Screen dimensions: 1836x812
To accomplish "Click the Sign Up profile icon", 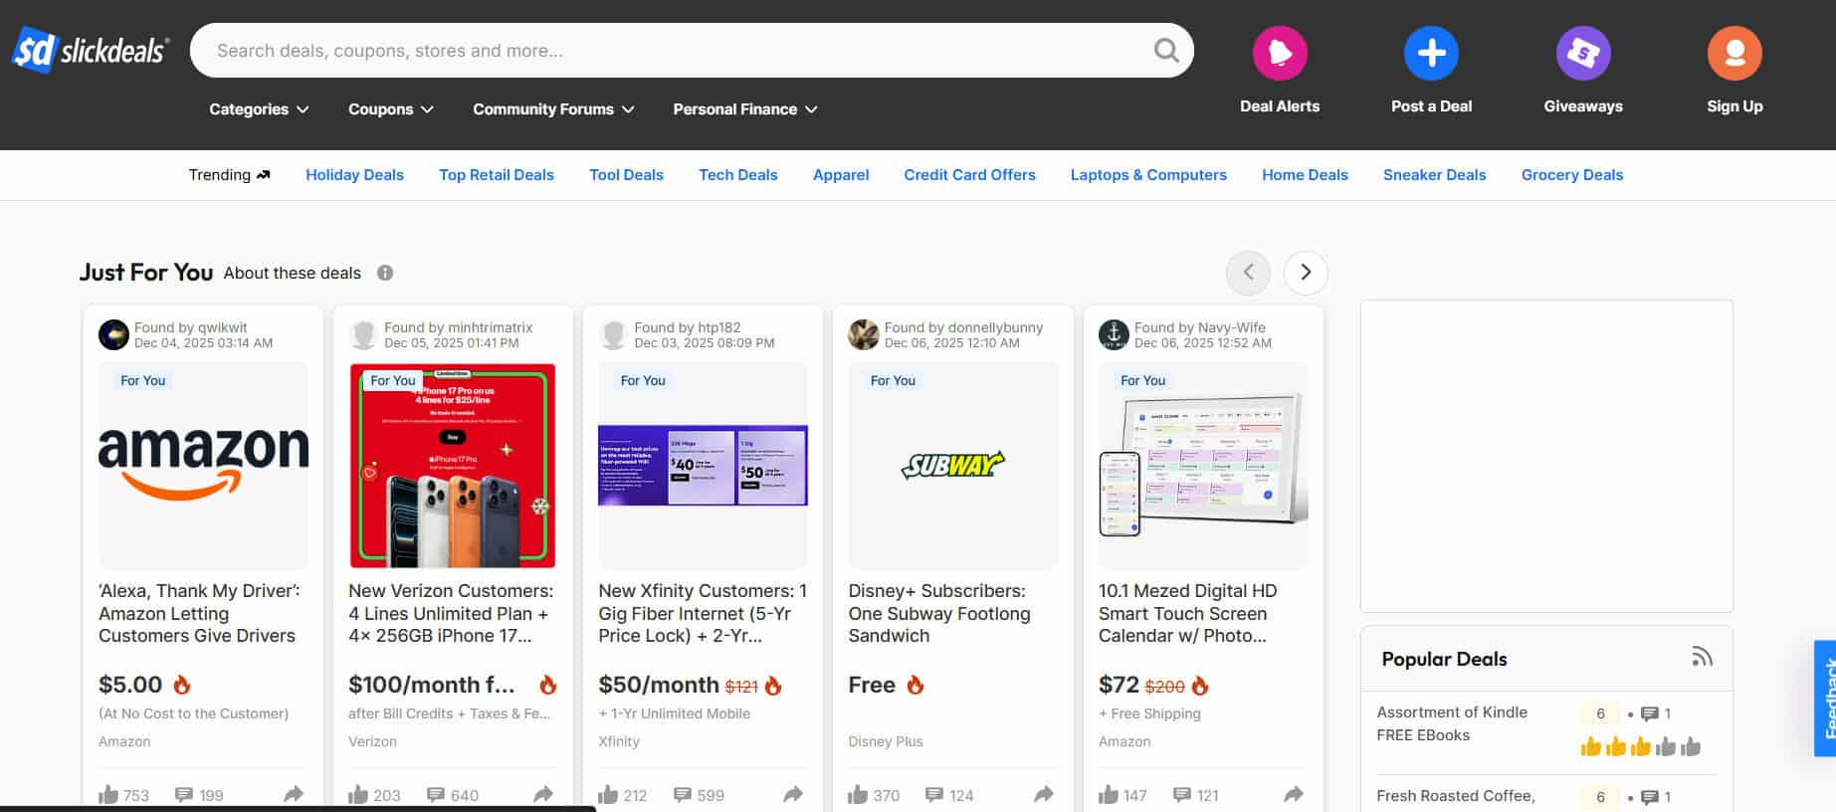I will pos(1734,53).
